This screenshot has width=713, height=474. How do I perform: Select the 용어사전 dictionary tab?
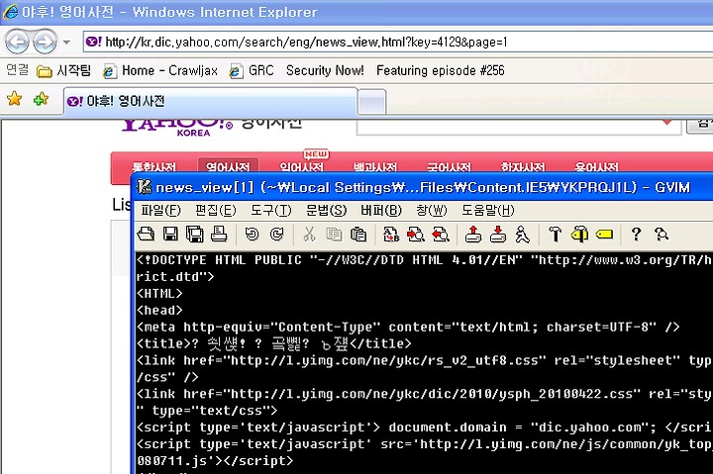tap(596, 167)
